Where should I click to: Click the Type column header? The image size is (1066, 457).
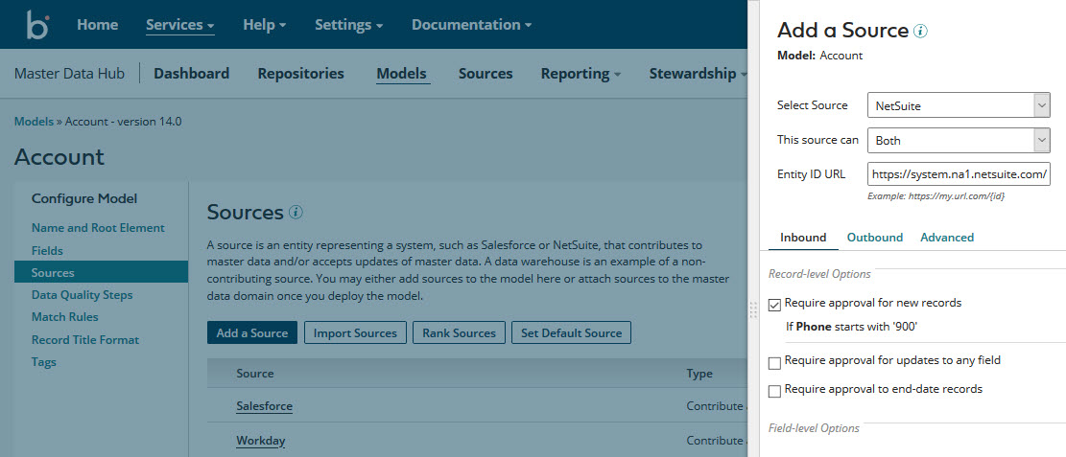[699, 374]
